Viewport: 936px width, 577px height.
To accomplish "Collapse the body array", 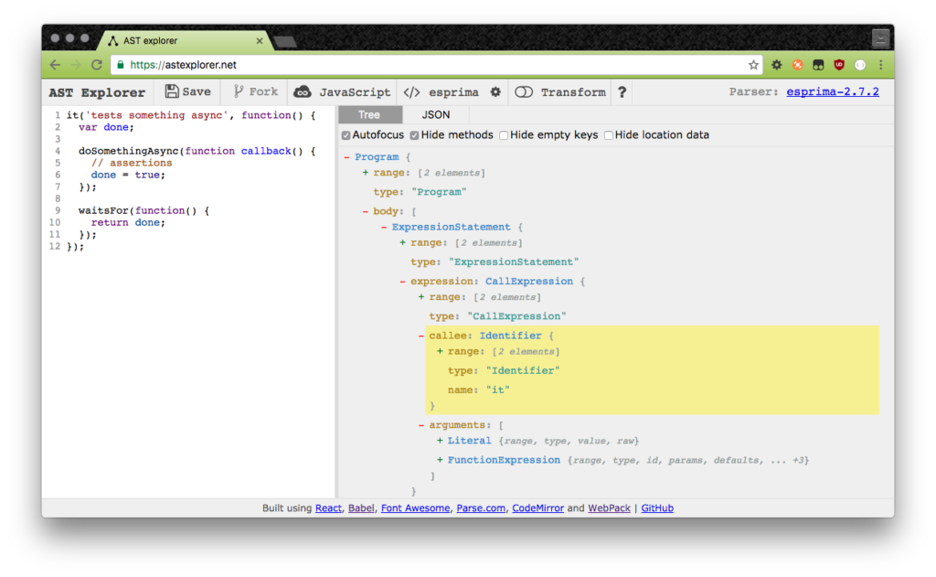I will pos(366,211).
